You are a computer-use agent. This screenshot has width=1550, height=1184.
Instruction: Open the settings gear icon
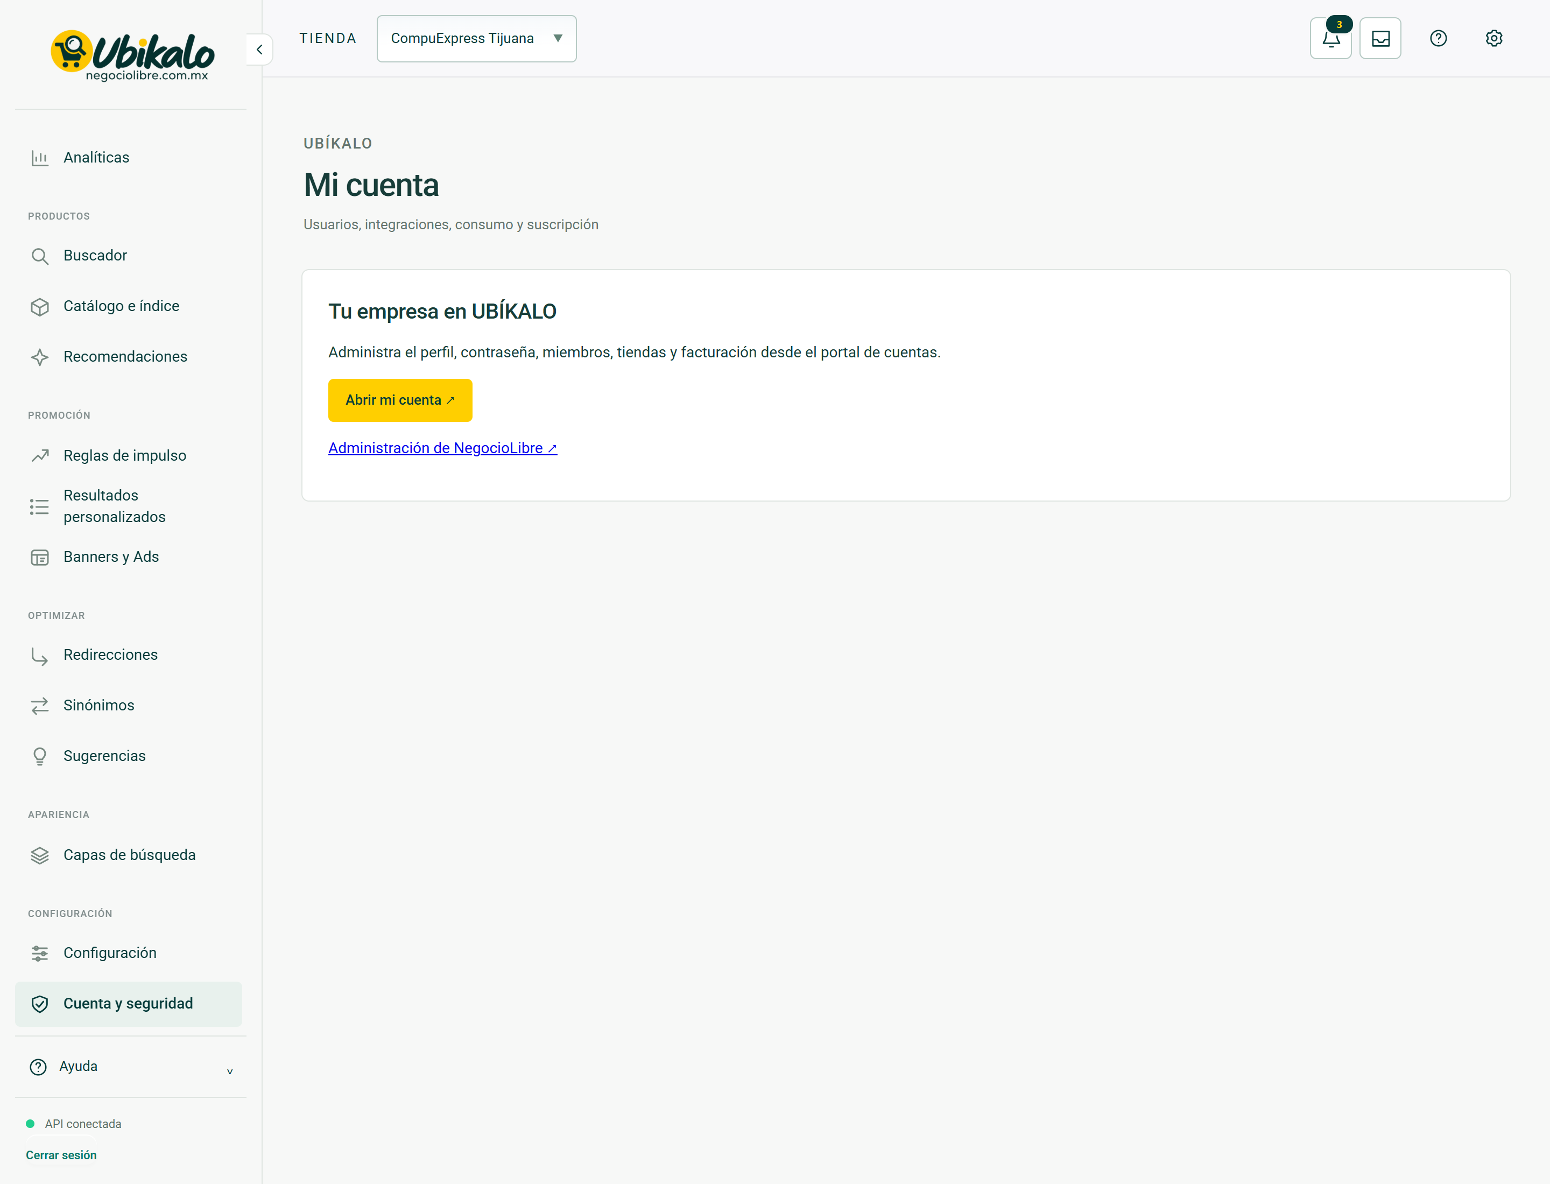tap(1493, 39)
